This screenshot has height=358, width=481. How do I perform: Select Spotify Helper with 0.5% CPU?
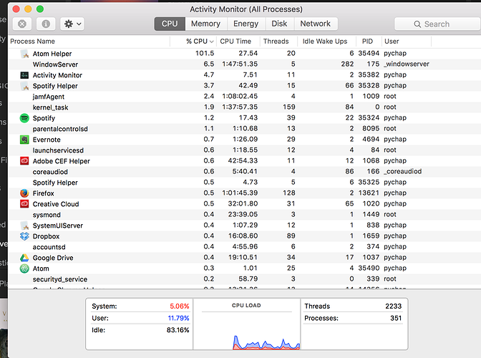245,183
